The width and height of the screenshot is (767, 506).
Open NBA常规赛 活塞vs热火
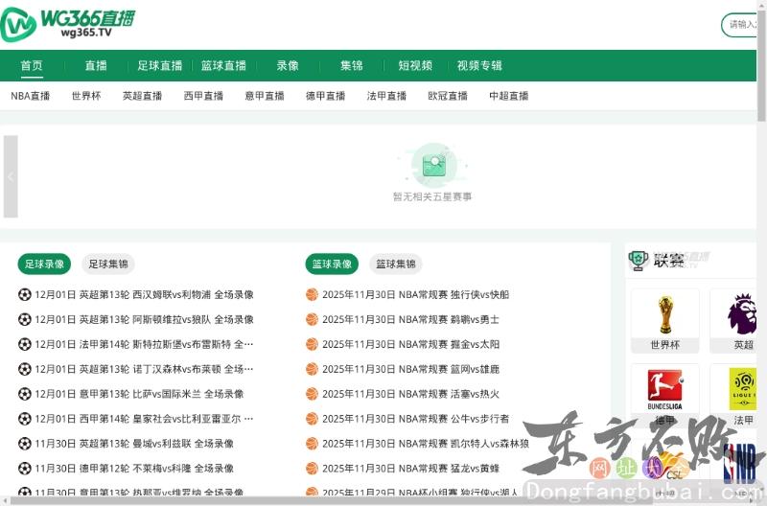411,394
